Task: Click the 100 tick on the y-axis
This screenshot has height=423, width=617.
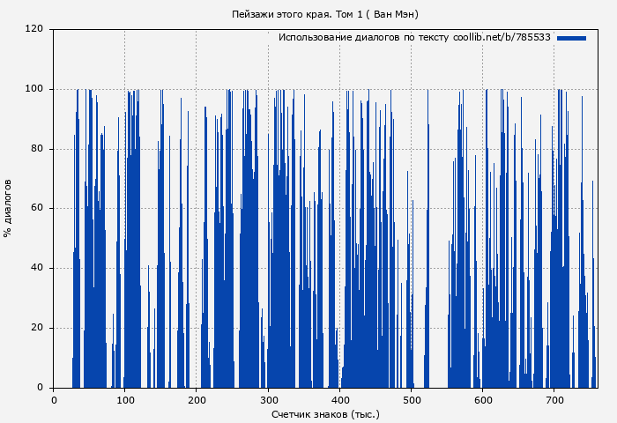Action: coord(34,89)
